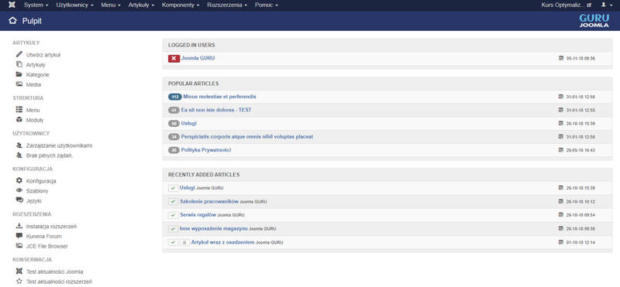620x287 pixels.
Task: Open the user account dropdown at top right
Action: point(606,5)
